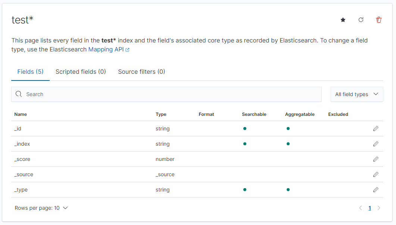Image resolution: width=396 pixels, height=225 pixels.
Task: Click the red delete index pattern icon
Action: tap(379, 20)
